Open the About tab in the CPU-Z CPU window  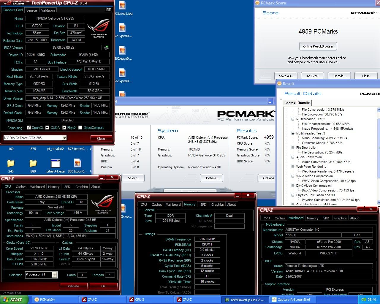click(96, 187)
